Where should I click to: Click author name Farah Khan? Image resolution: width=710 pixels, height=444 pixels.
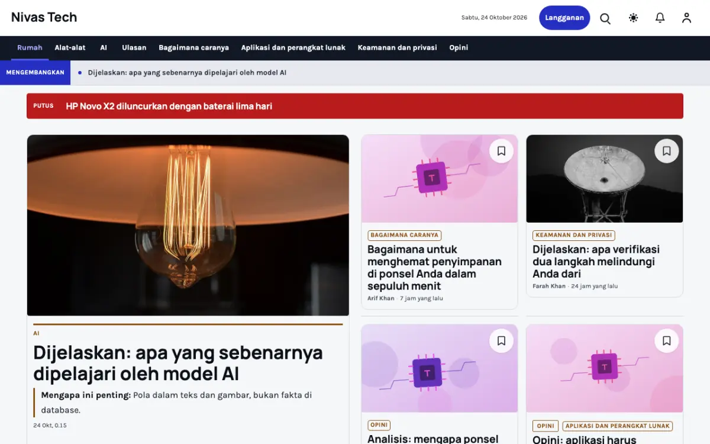click(549, 286)
